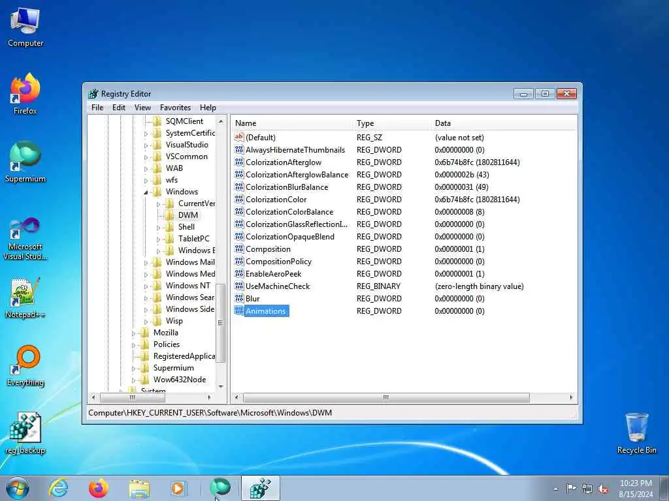The image size is (669, 501).
Task: Open the Supermium desktop shortcut
Action: point(25,162)
